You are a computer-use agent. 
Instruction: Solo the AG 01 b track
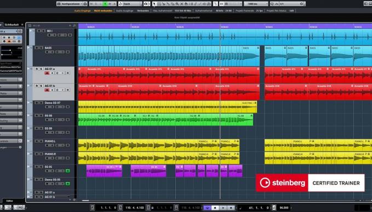(41, 86)
